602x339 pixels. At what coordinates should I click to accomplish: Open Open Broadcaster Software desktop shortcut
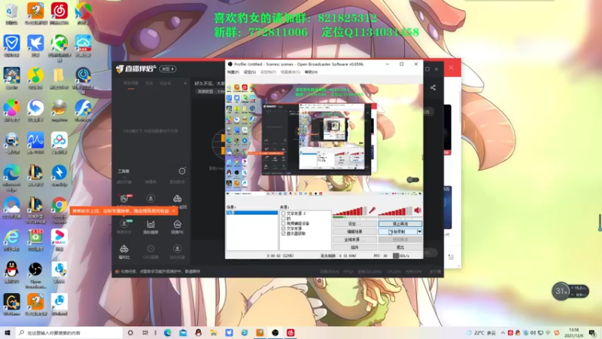35,274
